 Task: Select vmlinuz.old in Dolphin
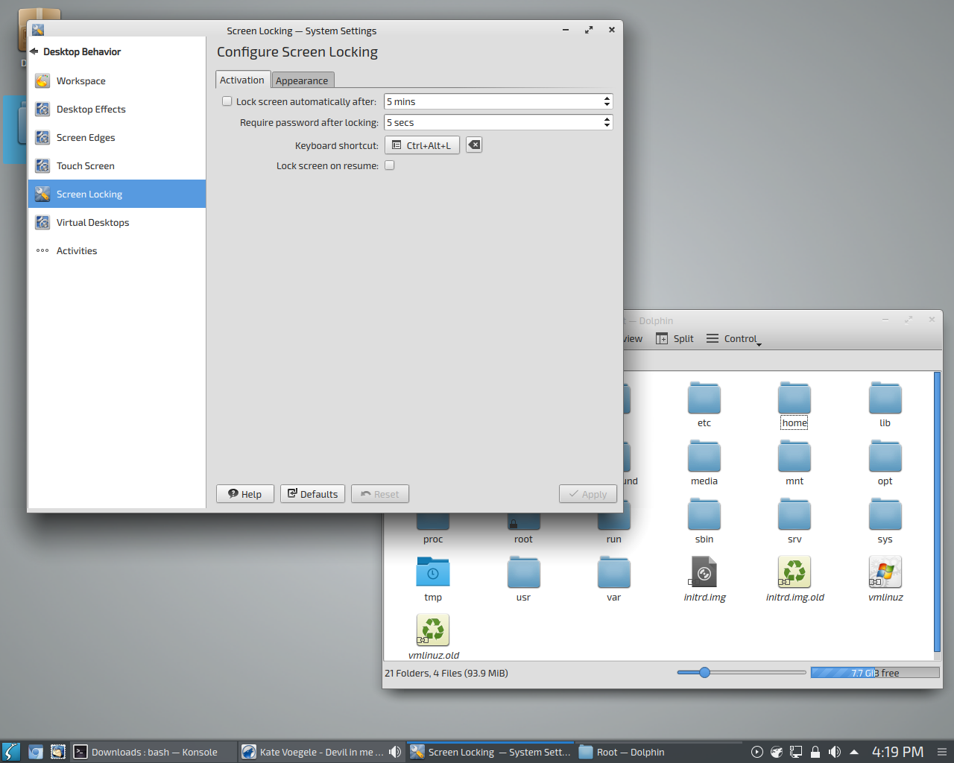(433, 638)
